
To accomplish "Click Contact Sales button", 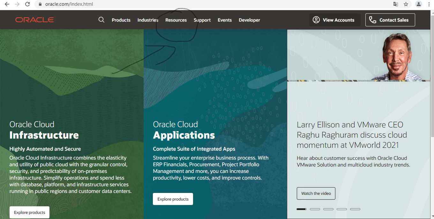I will 390,20.
